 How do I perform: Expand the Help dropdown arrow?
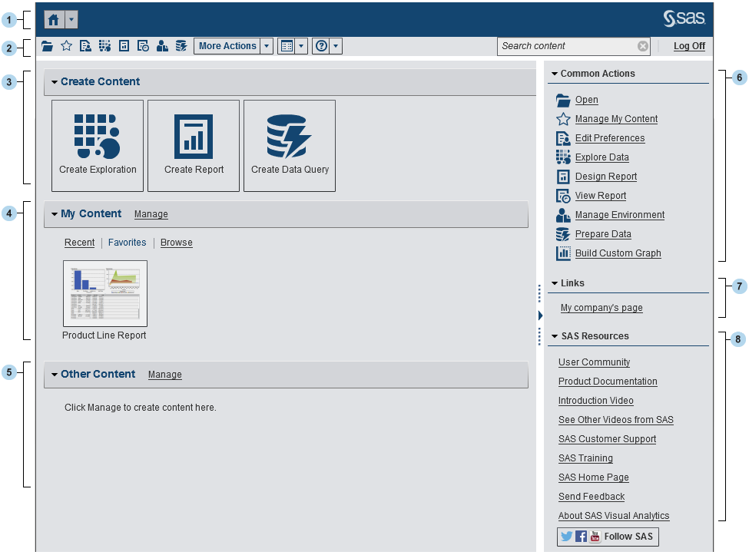(x=336, y=45)
